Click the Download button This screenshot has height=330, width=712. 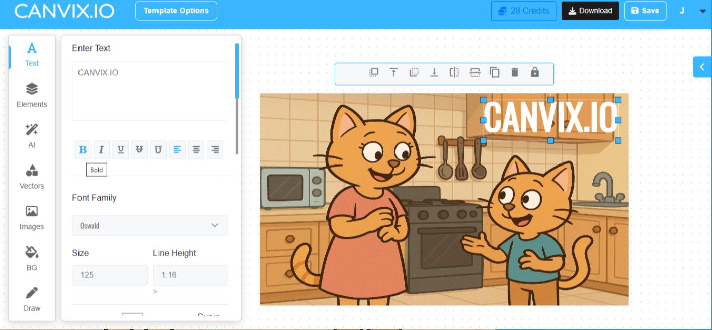[x=590, y=11]
